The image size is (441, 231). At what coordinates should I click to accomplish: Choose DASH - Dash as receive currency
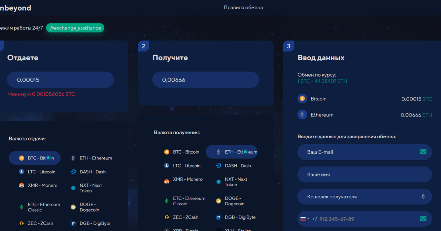click(233, 166)
